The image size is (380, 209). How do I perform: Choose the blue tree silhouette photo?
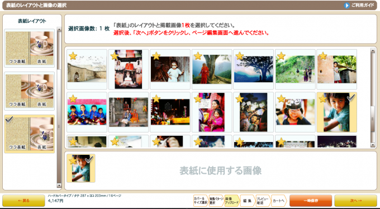[x=254, y=69]
